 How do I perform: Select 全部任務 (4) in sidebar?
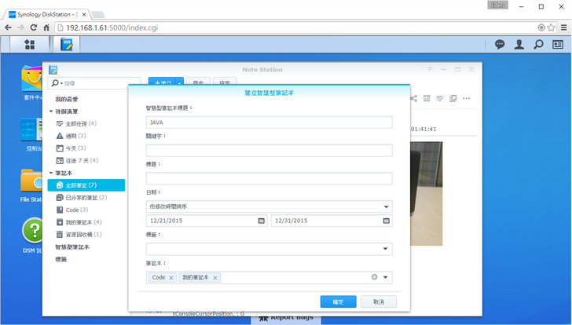click(81, 123)
